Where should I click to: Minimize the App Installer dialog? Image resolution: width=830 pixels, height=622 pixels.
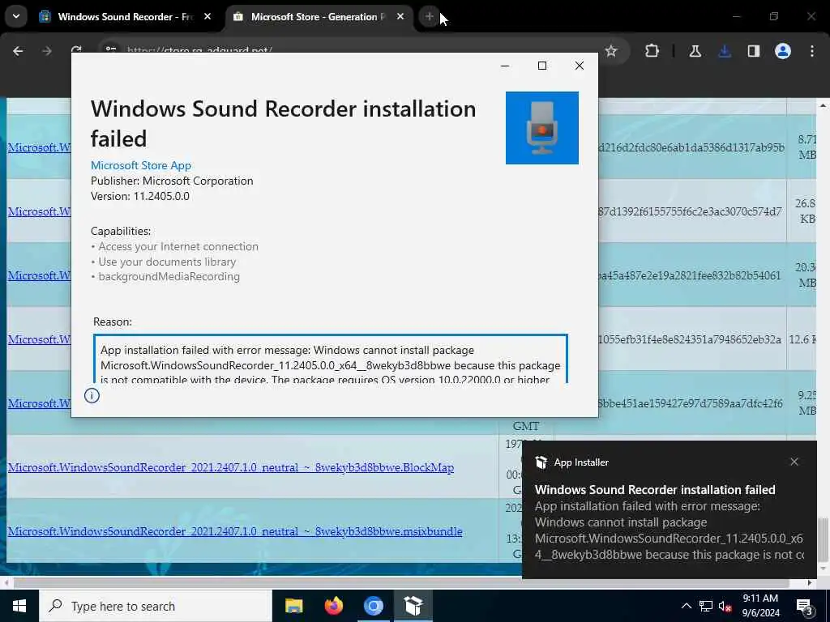tap(505, 66)
